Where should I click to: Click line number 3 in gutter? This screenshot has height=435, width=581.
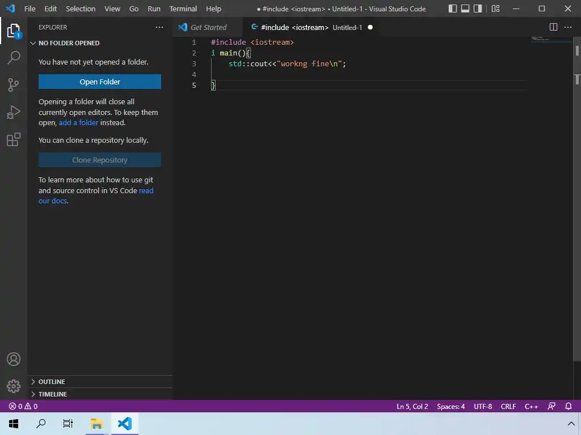click(x=194, y=63)
